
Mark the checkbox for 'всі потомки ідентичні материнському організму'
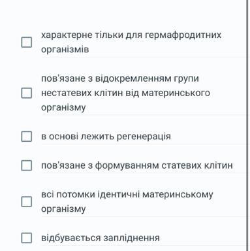27,201
